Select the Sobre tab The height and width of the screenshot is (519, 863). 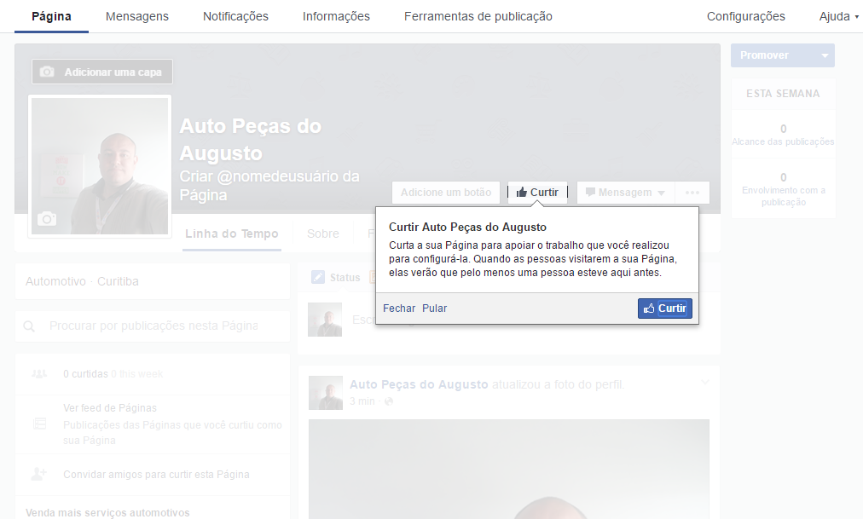(x=323, y=234)
